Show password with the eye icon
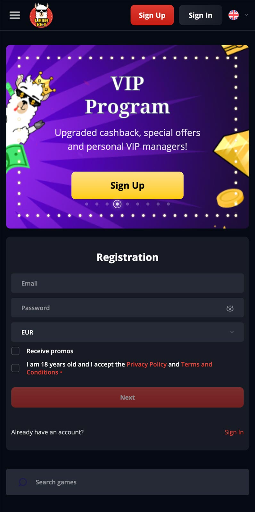The image size is (255, 512). (230, 308)
